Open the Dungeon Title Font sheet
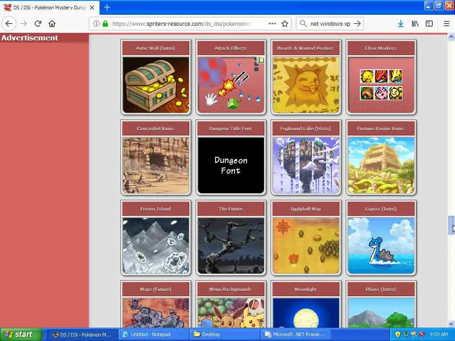 coord(231,157)
